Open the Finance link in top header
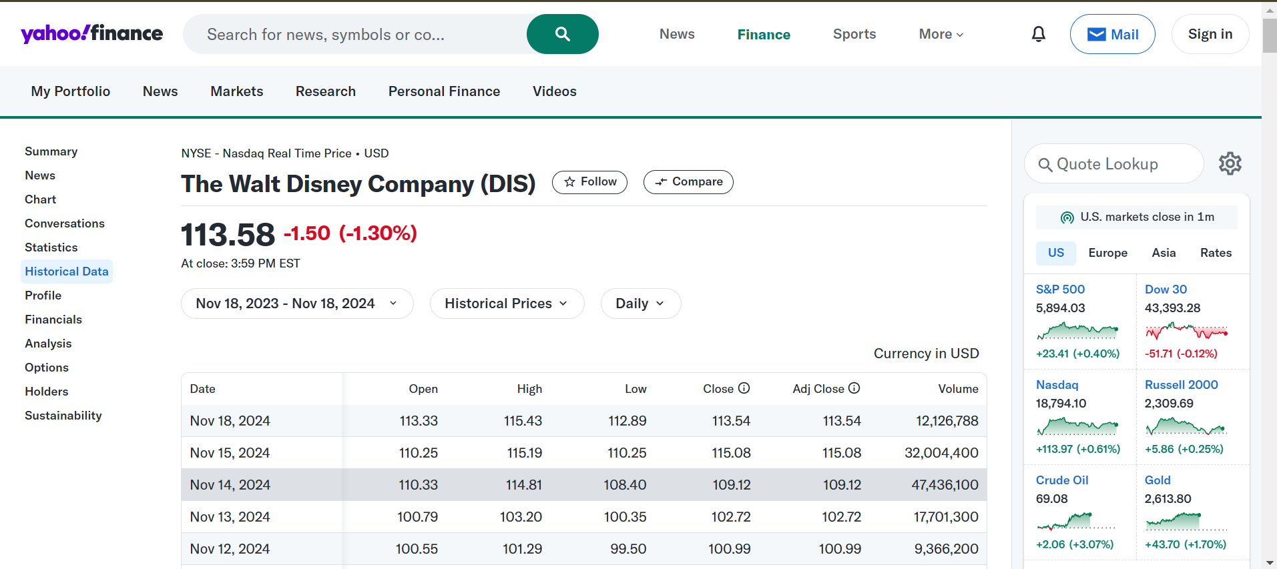1277x569 pixels. (x=764, y=34)
